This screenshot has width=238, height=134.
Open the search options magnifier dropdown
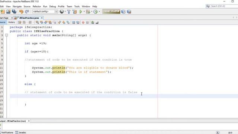click(x=208, y=6)
